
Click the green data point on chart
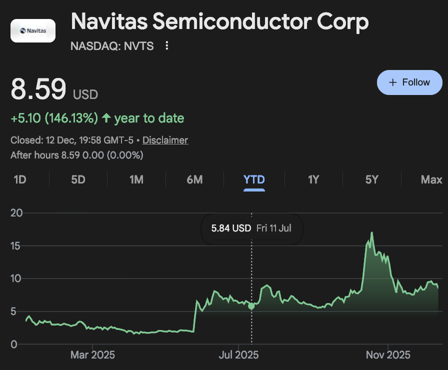tap(251, 305)
